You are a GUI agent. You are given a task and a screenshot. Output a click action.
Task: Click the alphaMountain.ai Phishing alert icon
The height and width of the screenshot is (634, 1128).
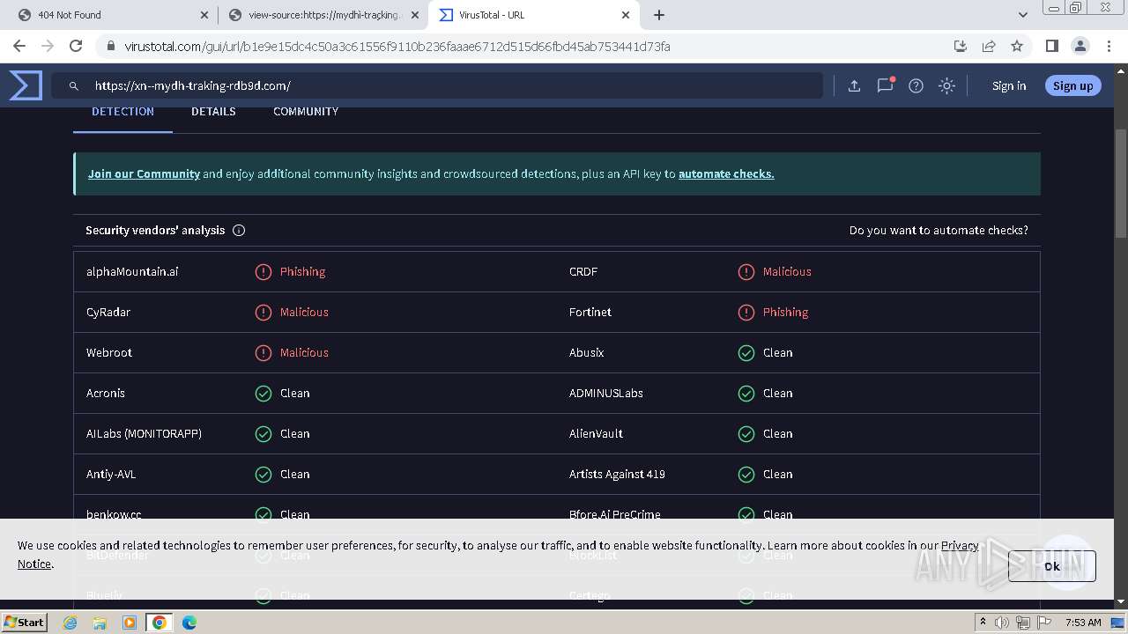coord(263,271)
